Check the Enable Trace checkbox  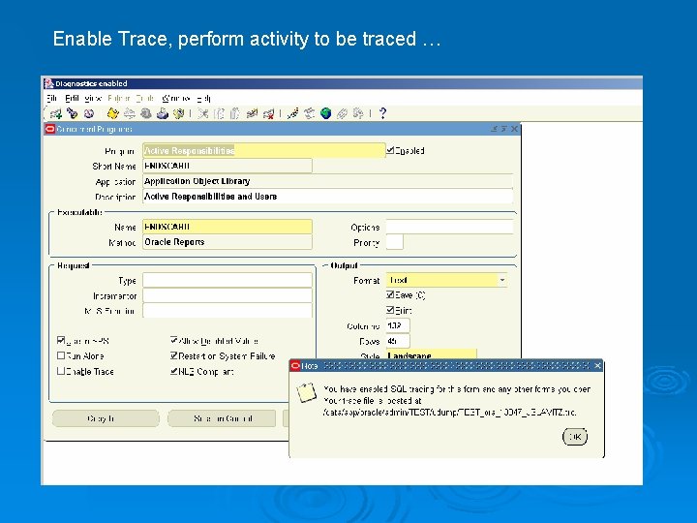(x=61, y=371)
